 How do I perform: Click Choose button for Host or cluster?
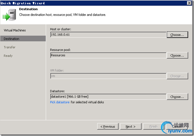click(177, 35)
